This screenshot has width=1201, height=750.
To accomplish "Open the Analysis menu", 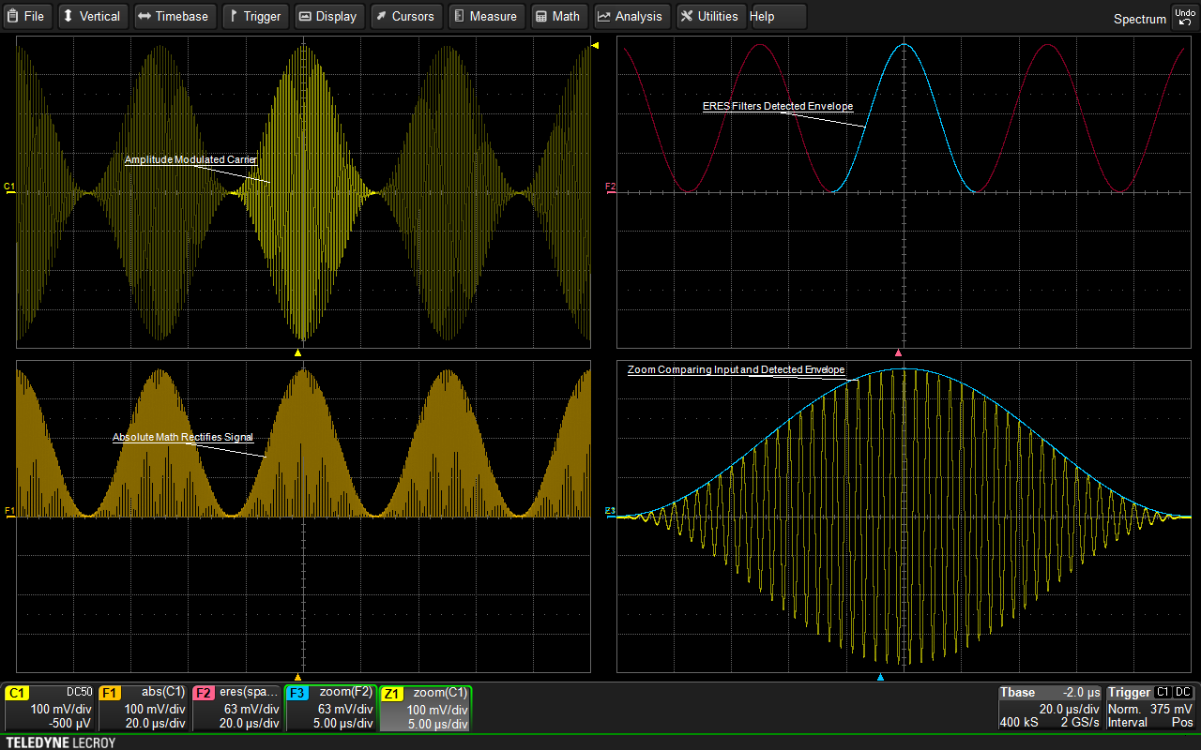I will pyautogui.click(x=631, y=16).
